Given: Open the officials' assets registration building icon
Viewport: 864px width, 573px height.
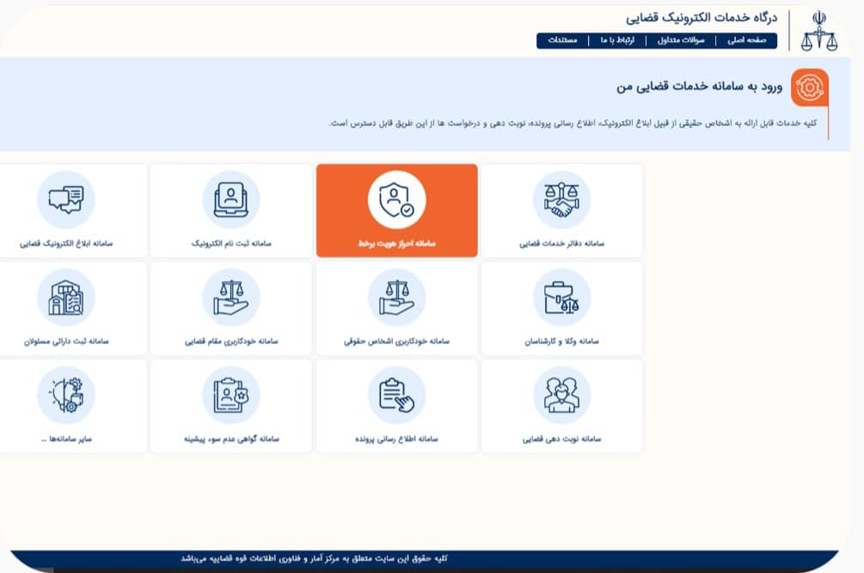Looking at the screenshot, I should (x=66, y=298).
